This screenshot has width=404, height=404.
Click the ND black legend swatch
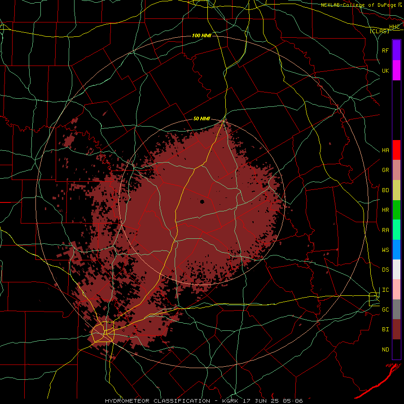pos(396,349)
